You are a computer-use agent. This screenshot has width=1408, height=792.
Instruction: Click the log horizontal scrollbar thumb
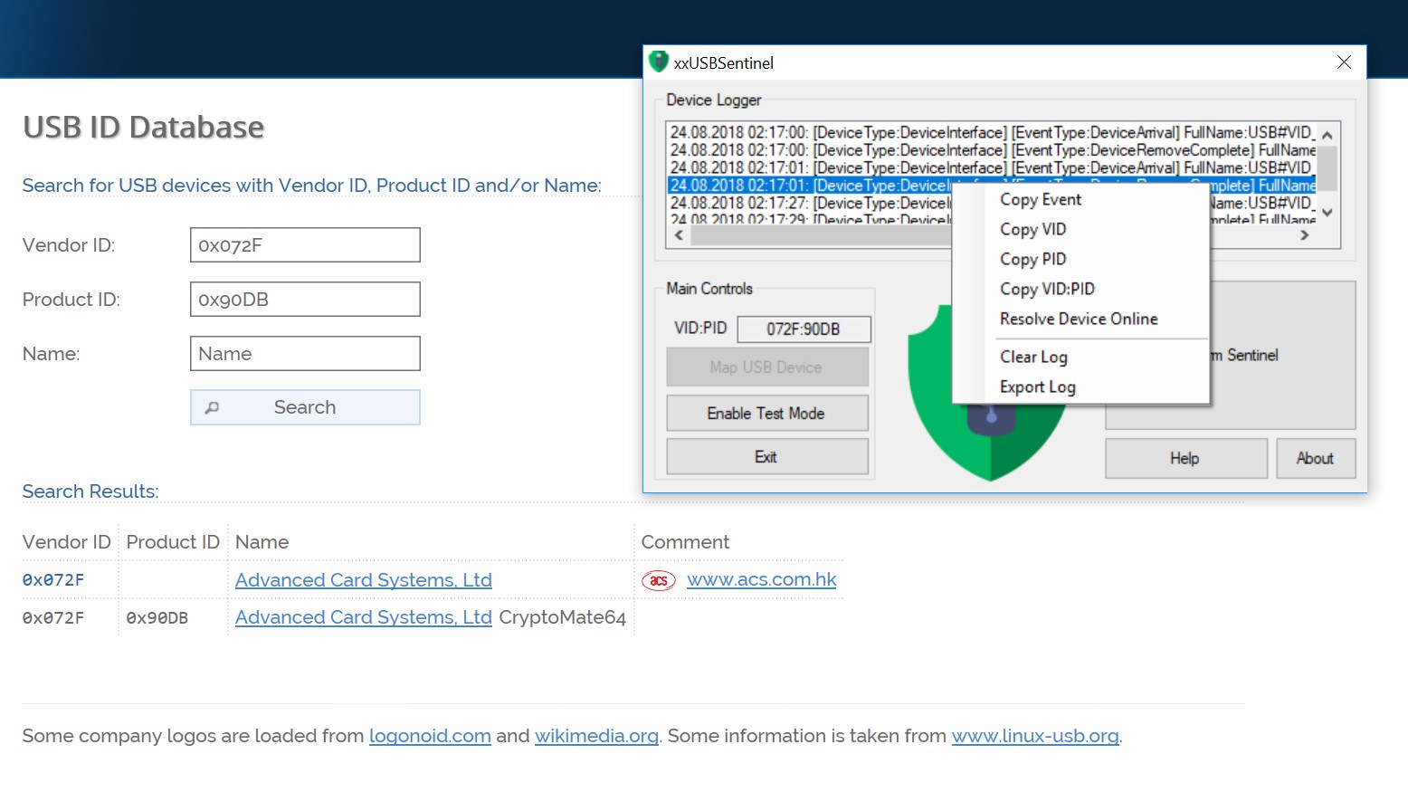821,235
